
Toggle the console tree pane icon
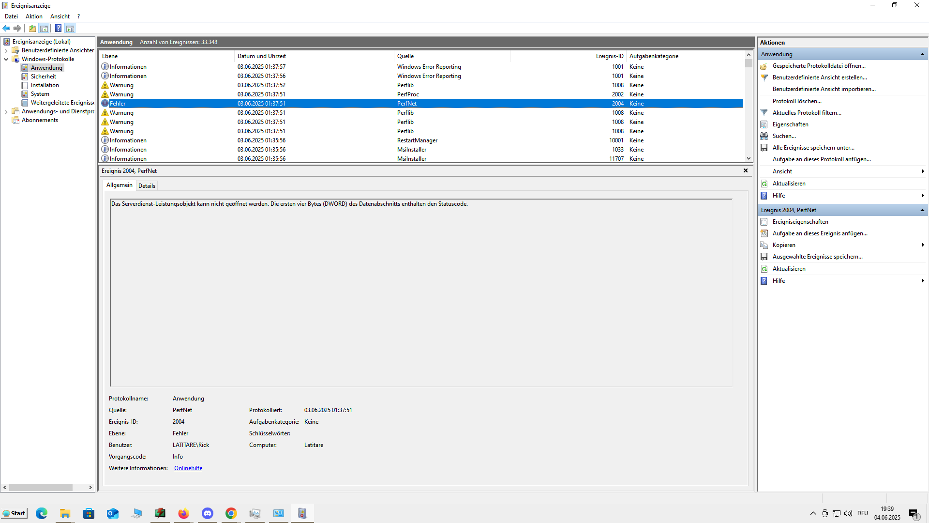[44, 28]
